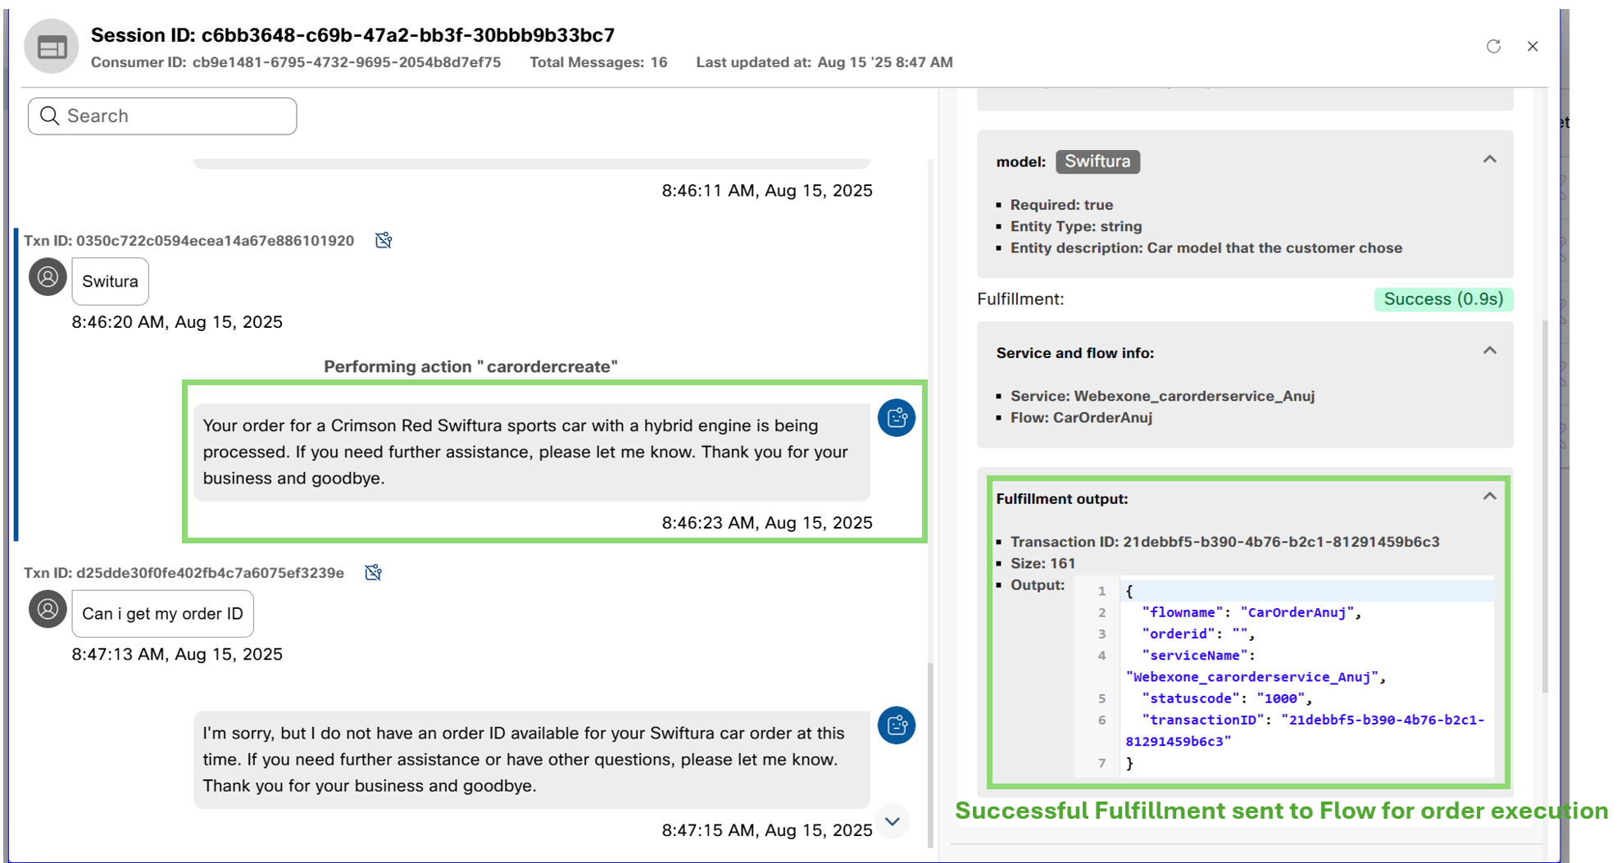Image resolution: width=1617 pixels, height=863 pixels.
Task: Click the Search input field
Action: coord(176,116)
